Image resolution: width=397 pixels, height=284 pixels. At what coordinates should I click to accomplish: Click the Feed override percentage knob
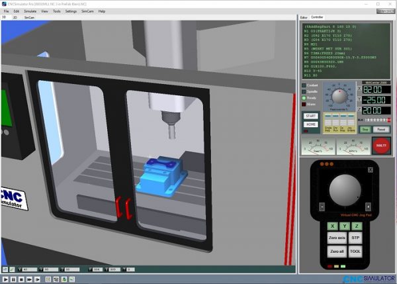(x=339, y=96)
